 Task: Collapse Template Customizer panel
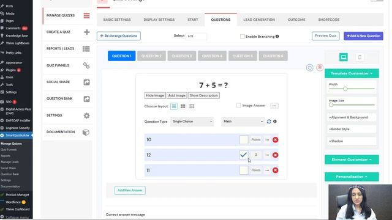coord(352,73)
